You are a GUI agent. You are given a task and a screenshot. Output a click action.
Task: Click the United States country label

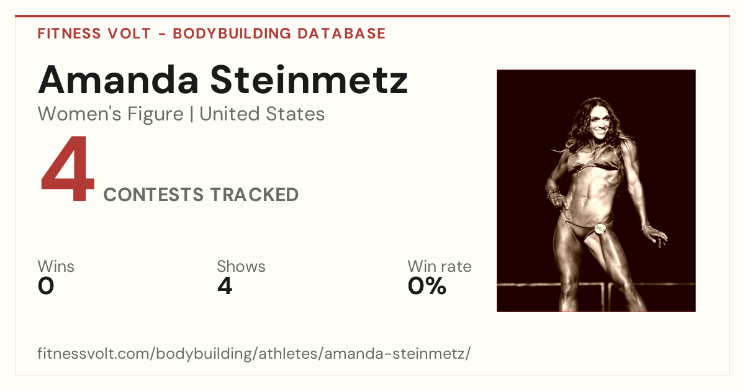point(262,114)
